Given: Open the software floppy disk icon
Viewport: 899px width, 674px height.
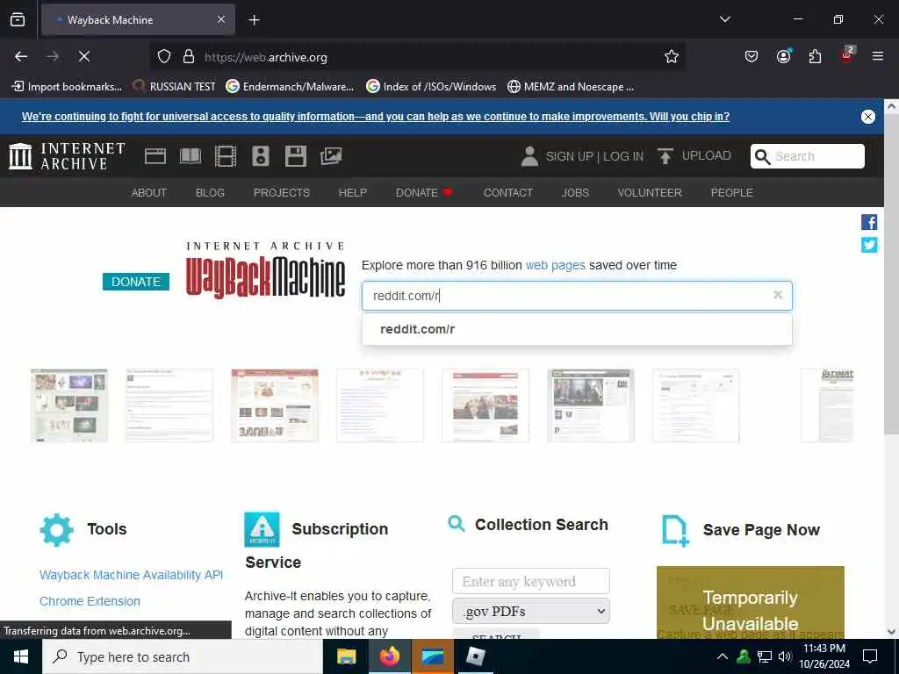Looking at the screenshot, I should tap(296, 156).
